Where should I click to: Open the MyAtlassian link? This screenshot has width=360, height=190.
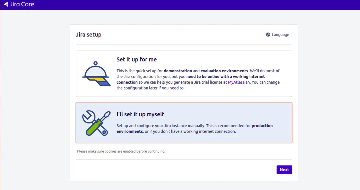pos(239,82)
